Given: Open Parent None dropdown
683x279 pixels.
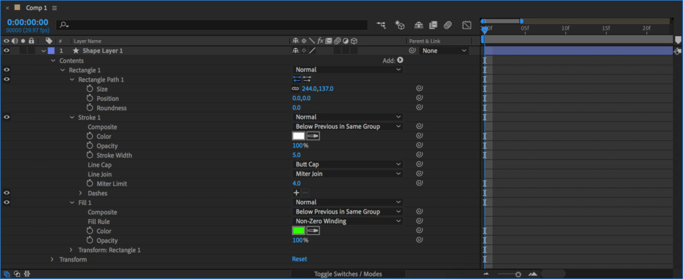Looking at the screenshot, I should pyautogui.click(x=444, y=51).
